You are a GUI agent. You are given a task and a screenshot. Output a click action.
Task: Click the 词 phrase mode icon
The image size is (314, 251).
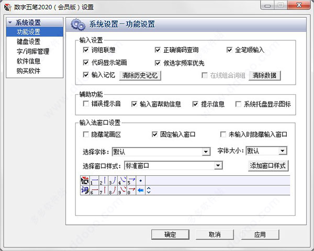pyautogui.click(x=85, y=190)
